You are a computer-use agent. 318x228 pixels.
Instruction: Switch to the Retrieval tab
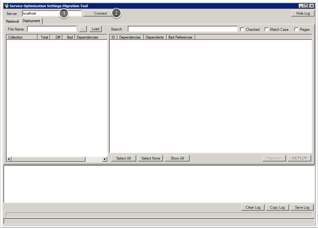pos(12,21)
